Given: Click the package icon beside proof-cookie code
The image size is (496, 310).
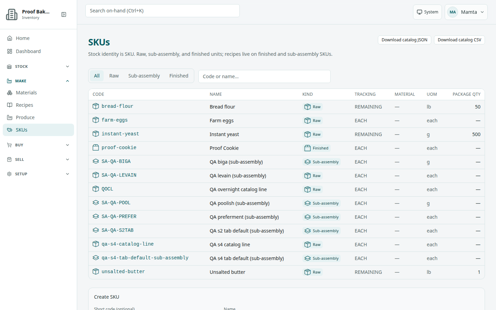Looking at the screenshot, I should pos(96,147).
